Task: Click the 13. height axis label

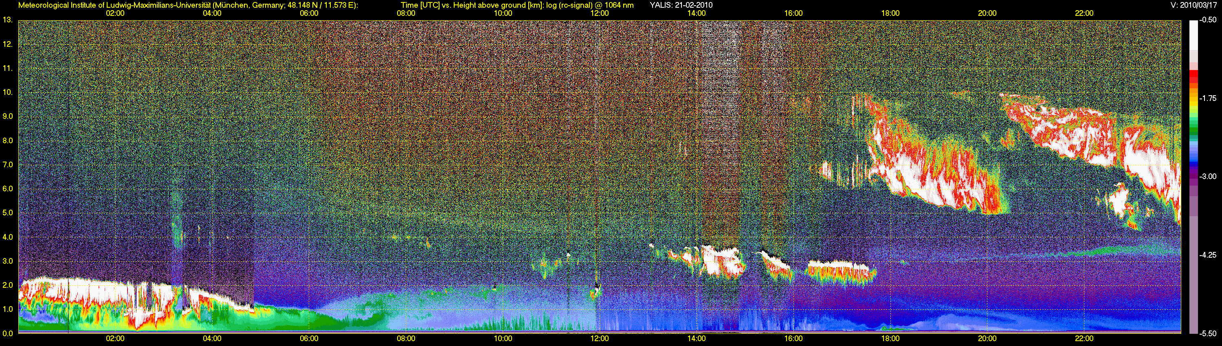Action: [x=8, y=20]
